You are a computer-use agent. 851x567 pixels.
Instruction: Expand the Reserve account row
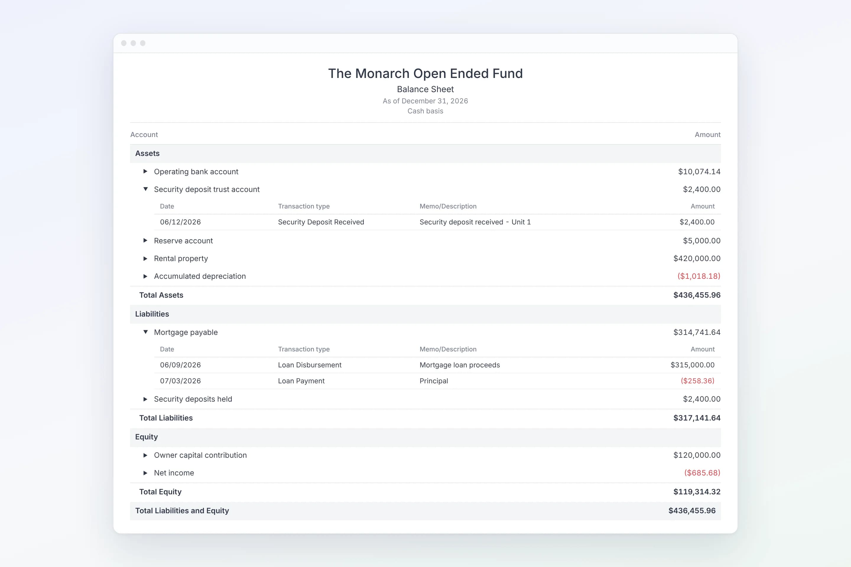pos(145,240)
